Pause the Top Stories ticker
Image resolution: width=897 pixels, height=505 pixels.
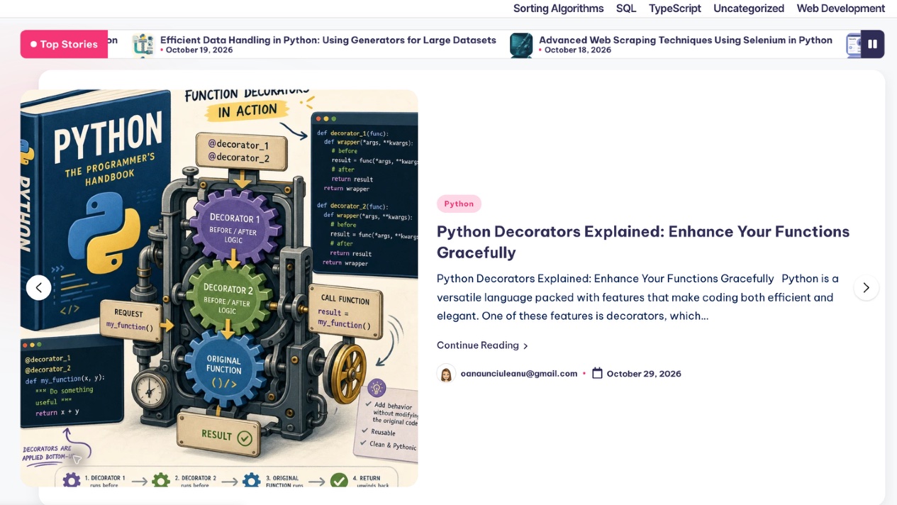[x=872, y=44]
